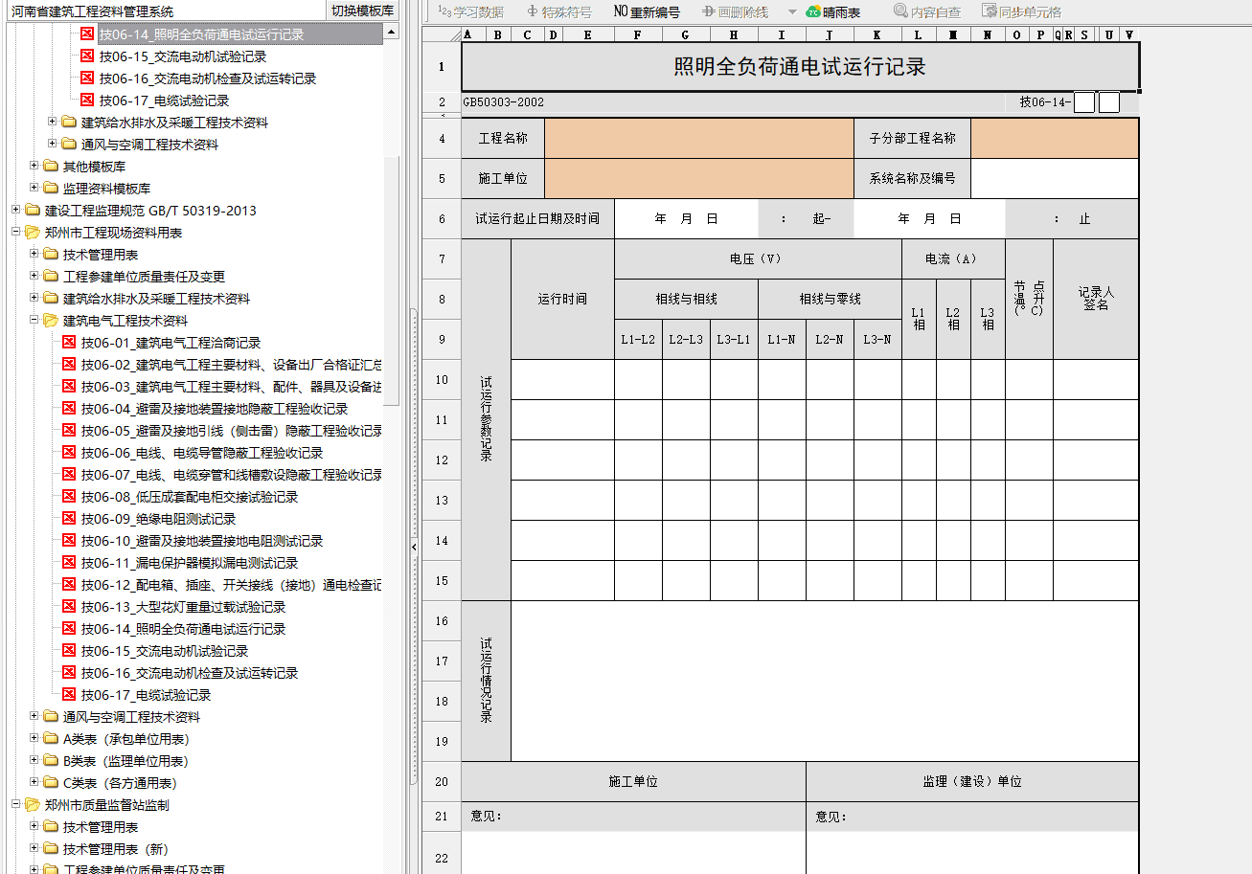Open the dropdown arrow left of 晴雨表
Image resolution: width=1252 pixels, height=874 pixels.
(x=792, y=12)
